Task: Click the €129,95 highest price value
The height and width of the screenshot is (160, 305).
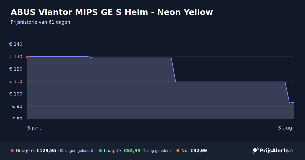Action: [46, 151]
